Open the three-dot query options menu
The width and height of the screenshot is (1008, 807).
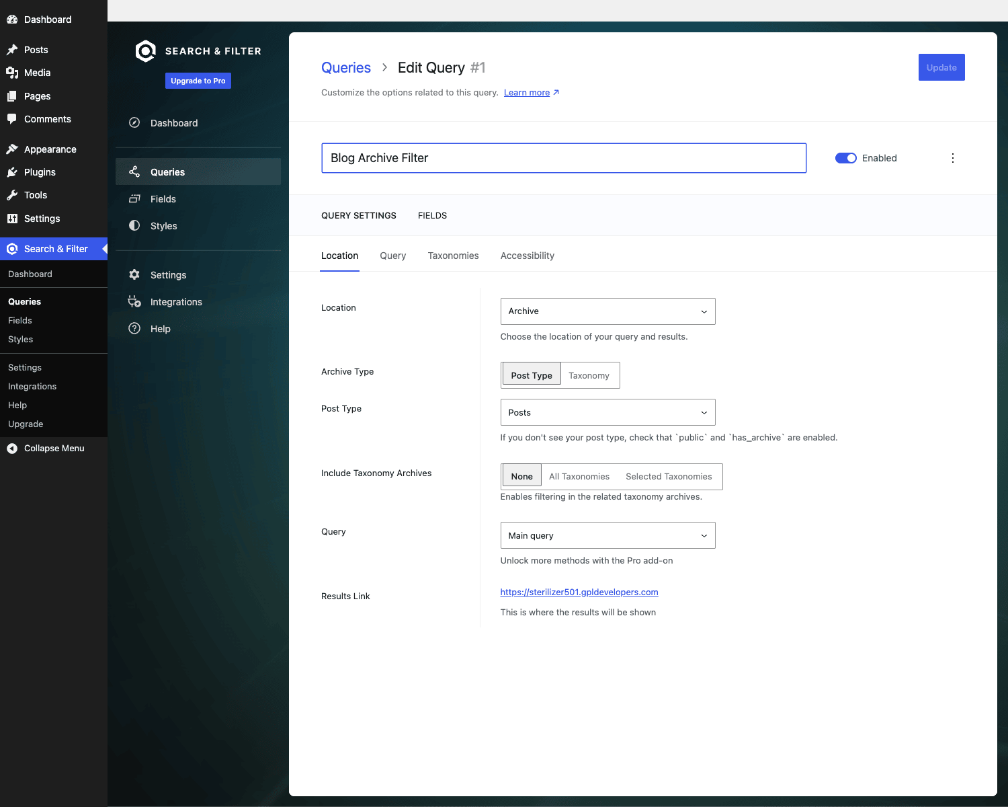click(953, 158)
